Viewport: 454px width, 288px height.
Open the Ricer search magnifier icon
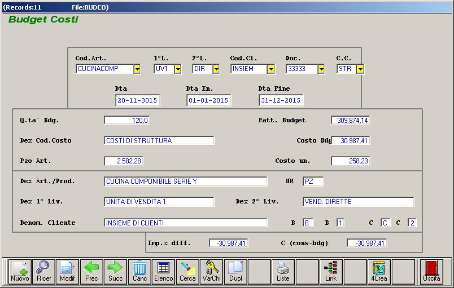tap(43, 272)
